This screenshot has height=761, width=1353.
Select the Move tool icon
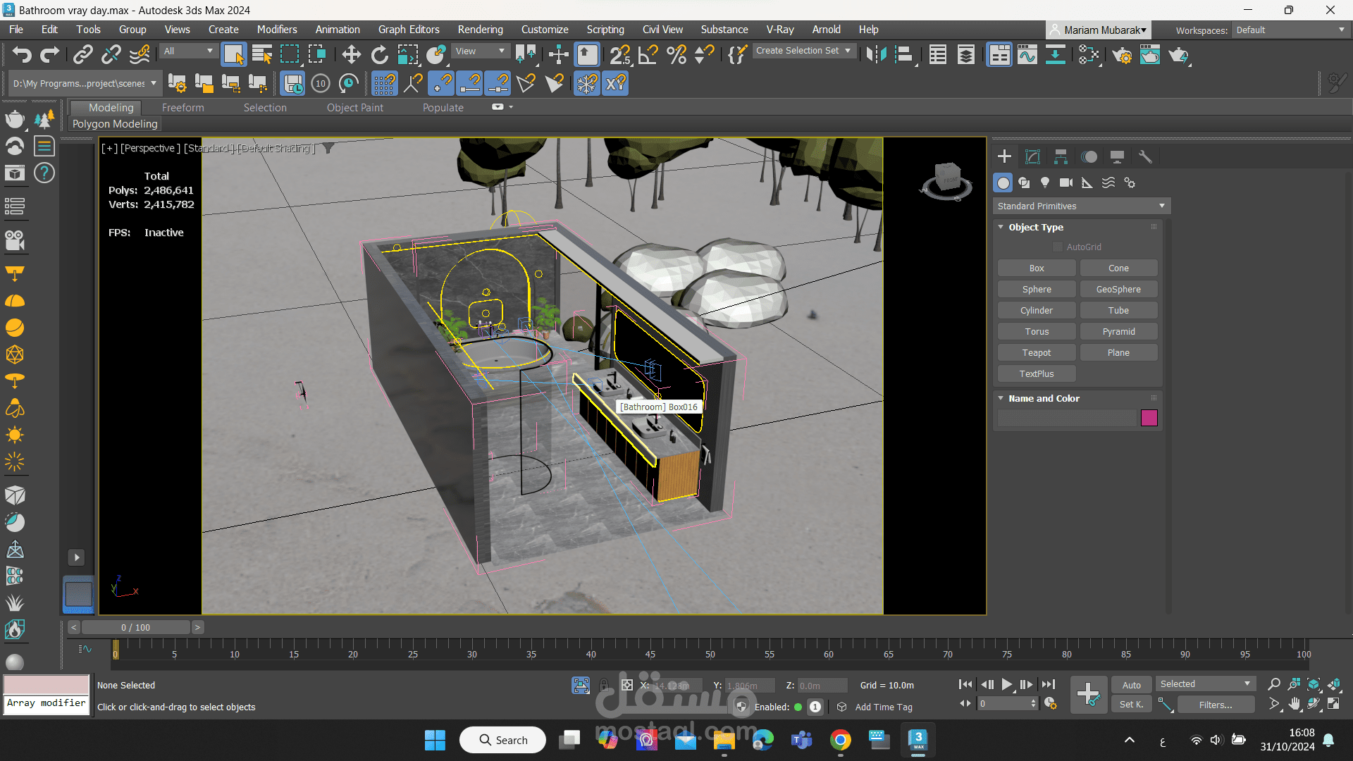[x=351, y=54]
